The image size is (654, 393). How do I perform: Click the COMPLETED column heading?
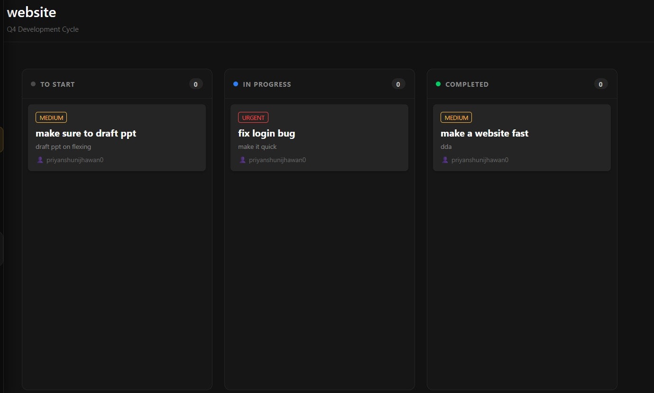tap(467, 84)
